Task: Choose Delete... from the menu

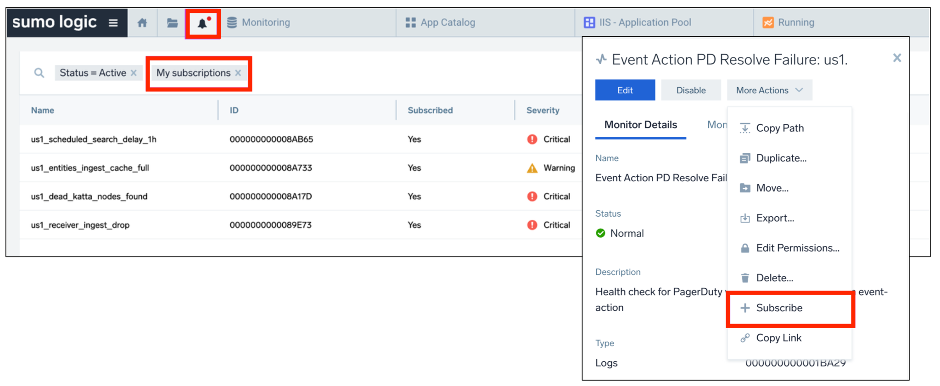Action: pos(774,278)
